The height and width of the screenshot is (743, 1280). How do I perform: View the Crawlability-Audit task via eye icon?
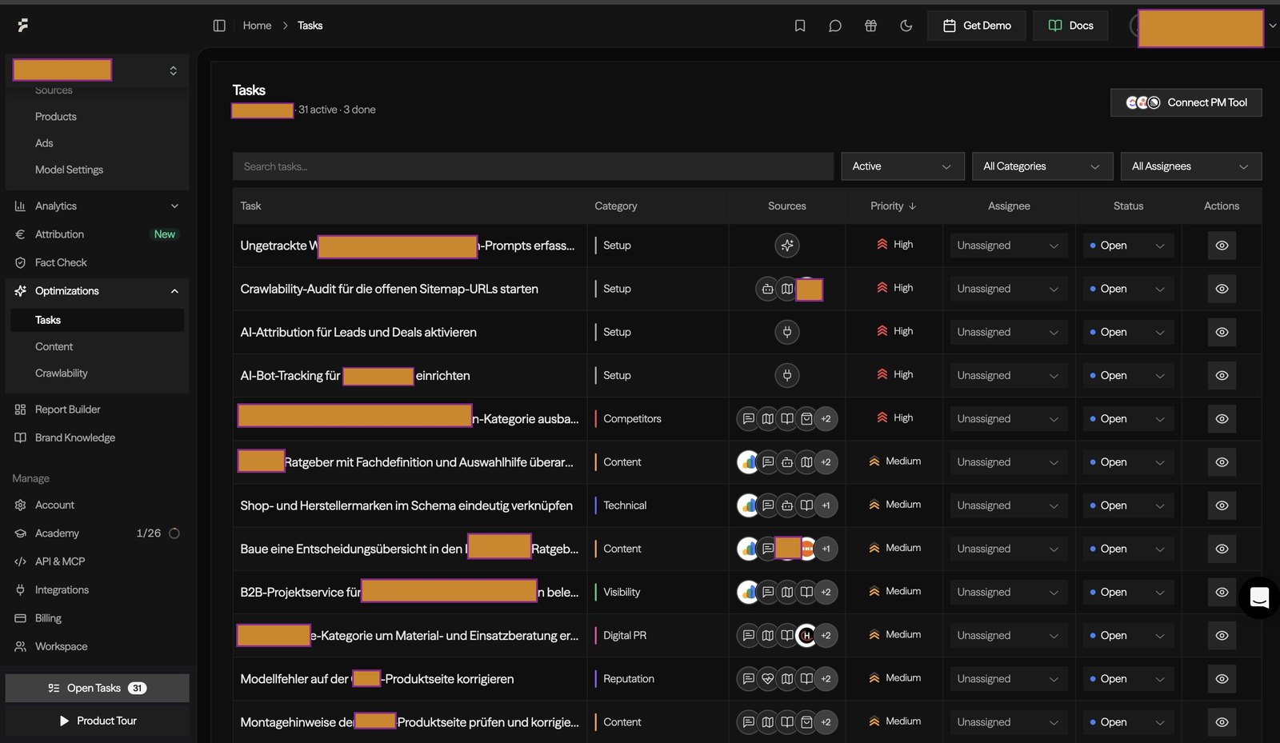tap(1222, 289)
